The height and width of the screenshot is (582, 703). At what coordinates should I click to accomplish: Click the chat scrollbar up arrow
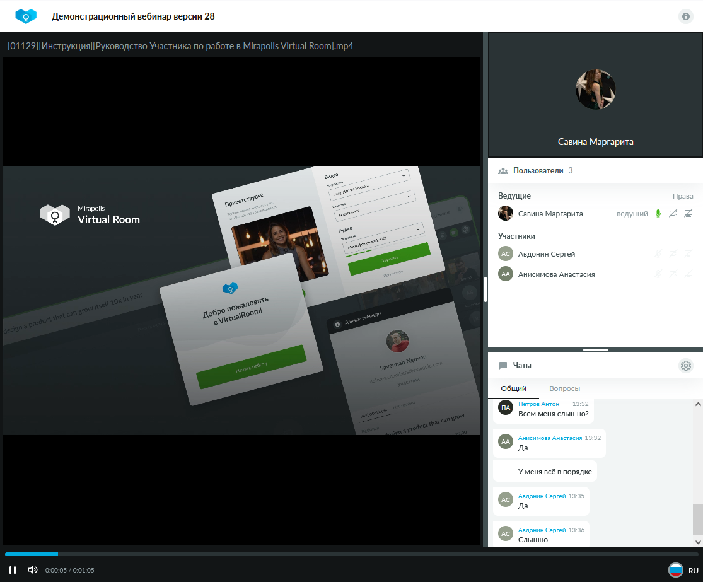697,404
